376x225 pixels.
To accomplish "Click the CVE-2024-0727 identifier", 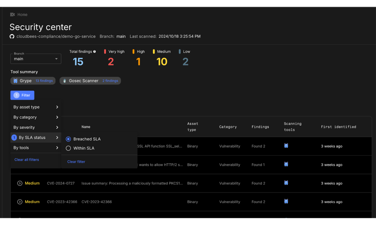I will [x=61, y=183].
